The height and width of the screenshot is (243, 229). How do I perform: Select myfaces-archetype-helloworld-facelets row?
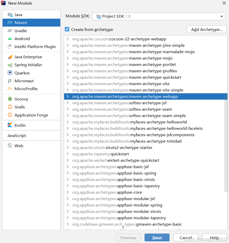pos(146,128)
